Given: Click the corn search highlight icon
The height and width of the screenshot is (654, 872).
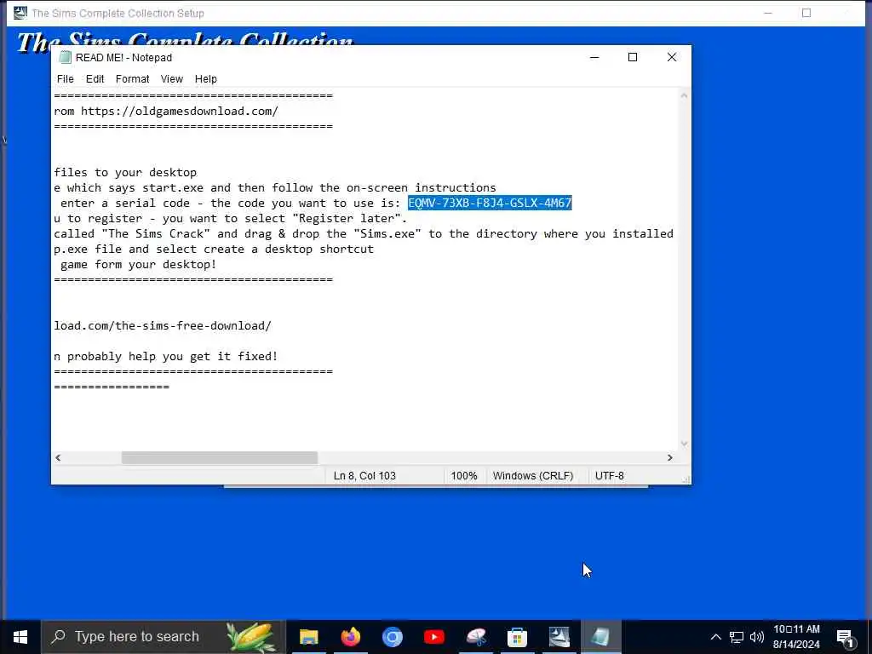Looking at the screenshot, I should 250,637.
